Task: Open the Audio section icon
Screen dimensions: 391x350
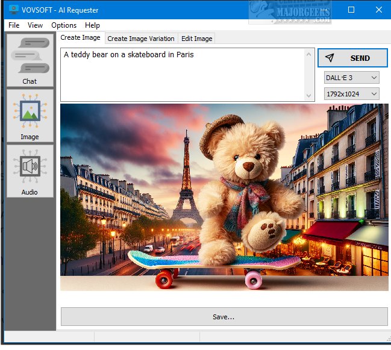Action: 30,171
